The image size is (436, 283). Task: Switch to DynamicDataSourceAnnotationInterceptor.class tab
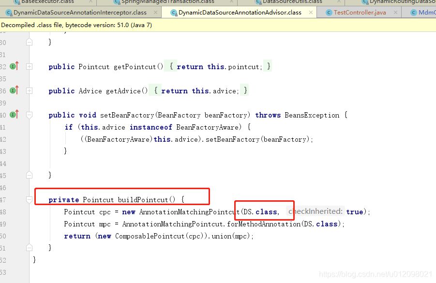80,13
